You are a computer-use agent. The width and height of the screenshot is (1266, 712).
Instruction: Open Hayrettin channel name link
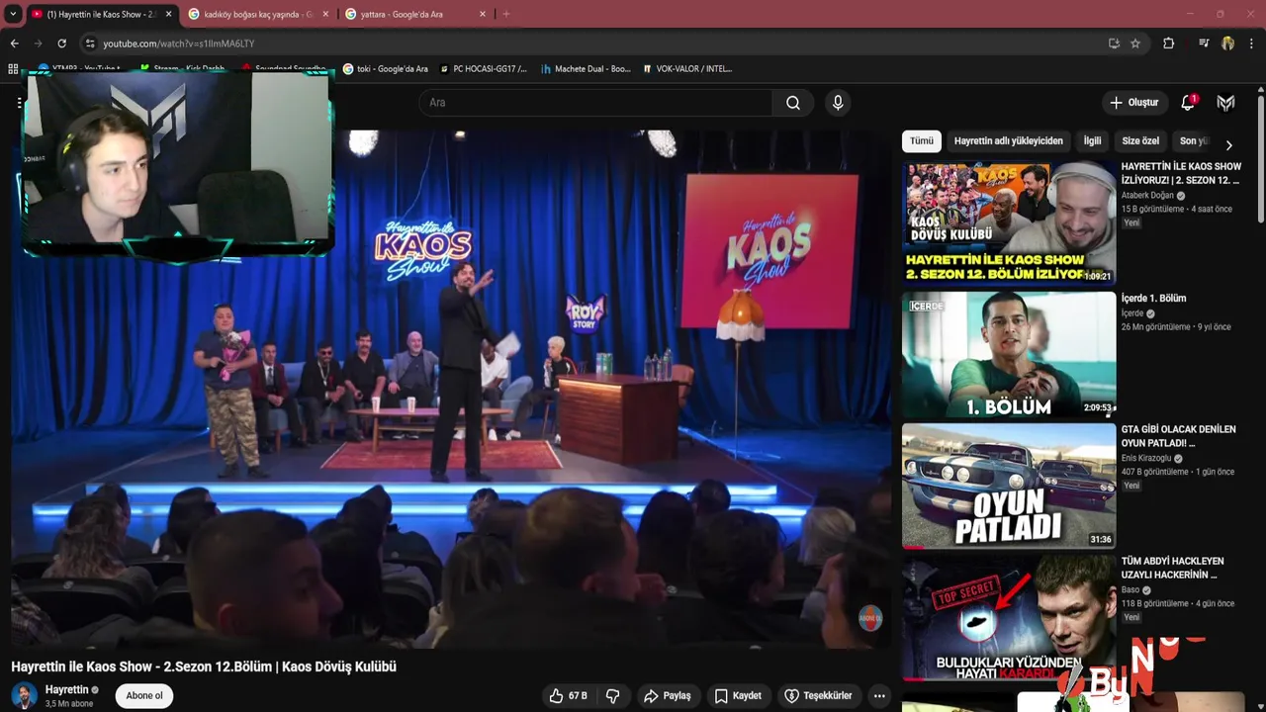tap(67, 690)
